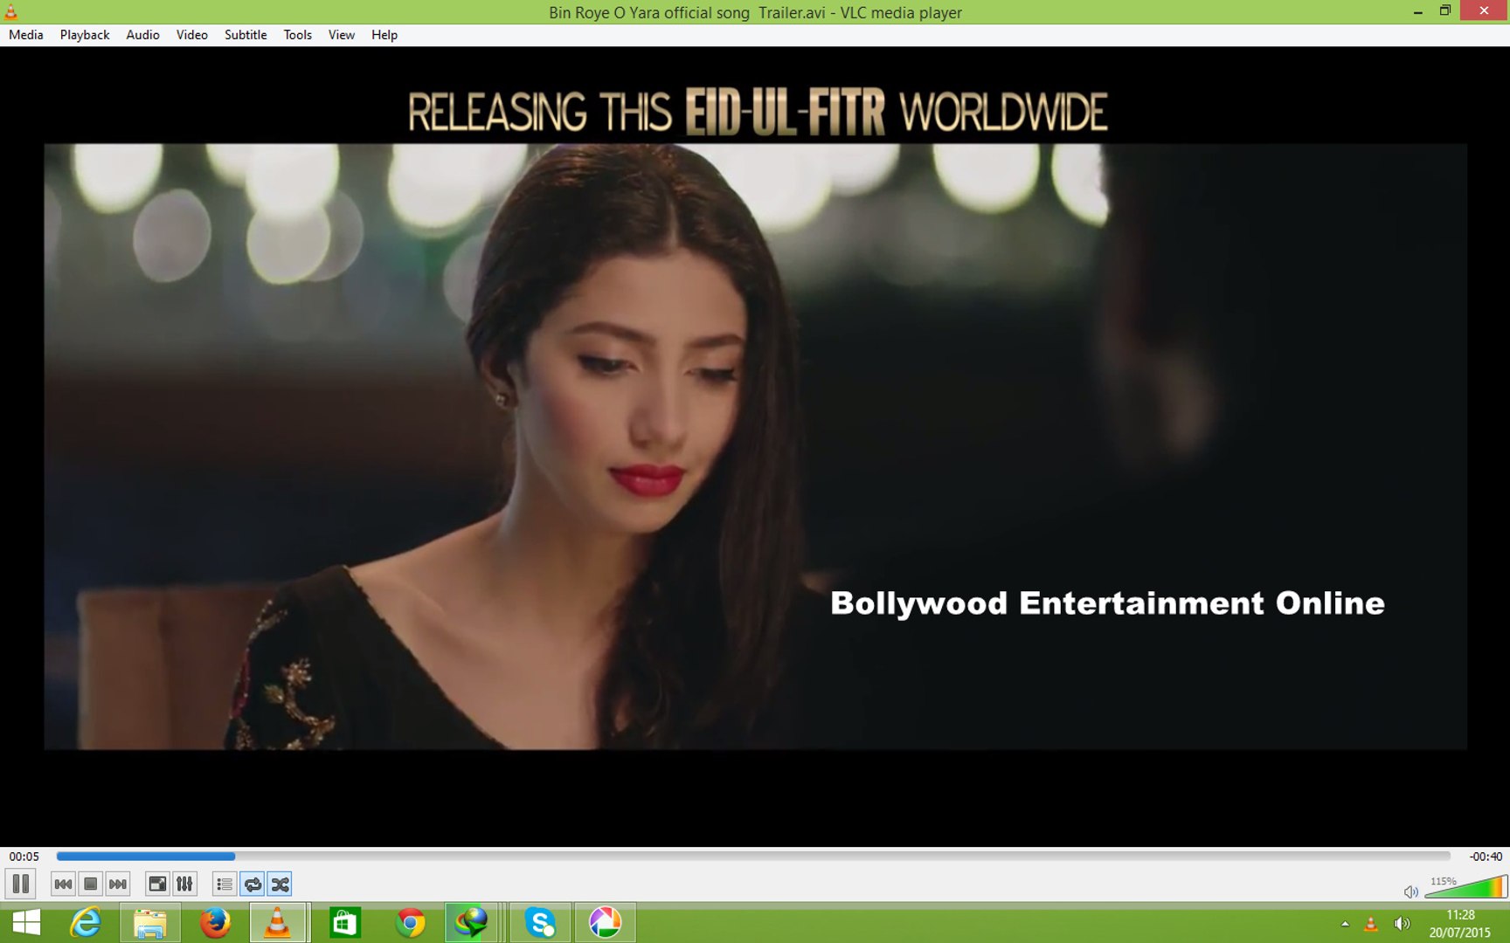Open the Audio menu
Screen dimensions: 1510x943
142,35
